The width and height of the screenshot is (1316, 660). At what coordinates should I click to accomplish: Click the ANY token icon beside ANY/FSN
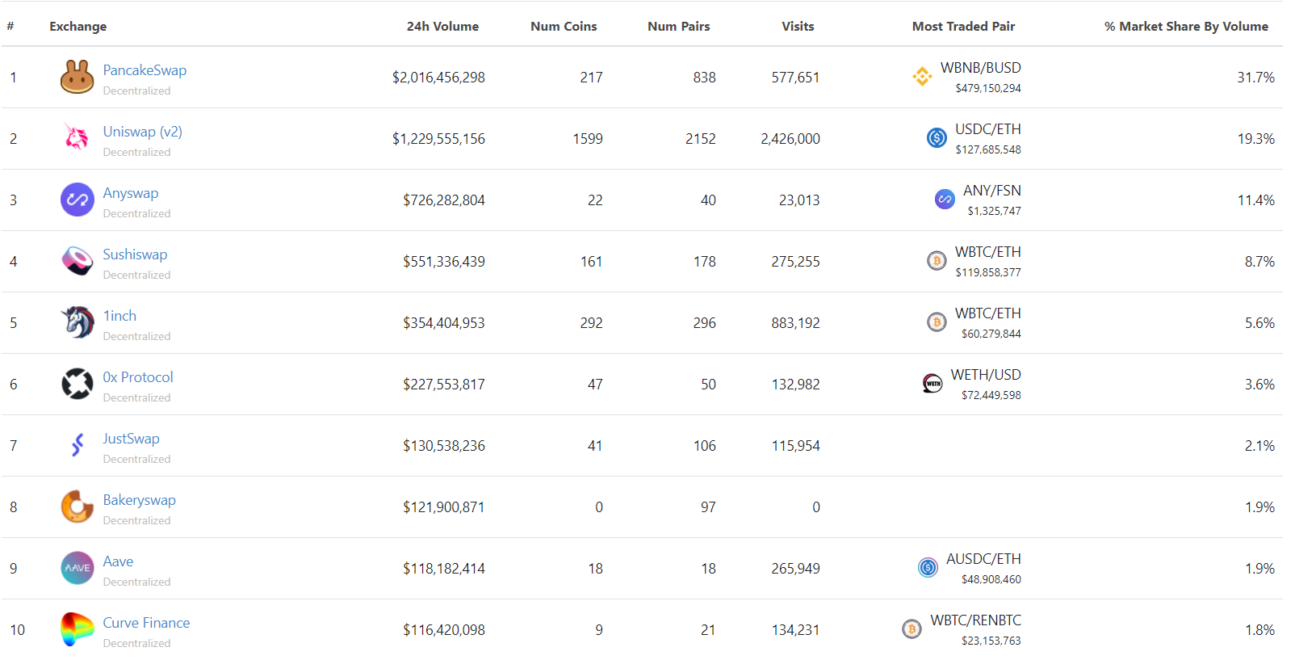(945, 200)
